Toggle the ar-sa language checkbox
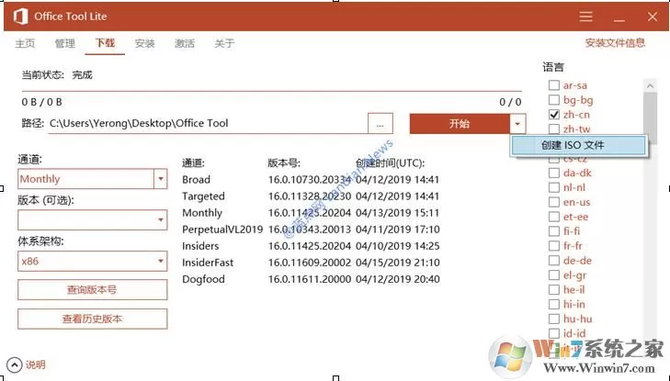The image size is (670, 381). pos(554,85)
